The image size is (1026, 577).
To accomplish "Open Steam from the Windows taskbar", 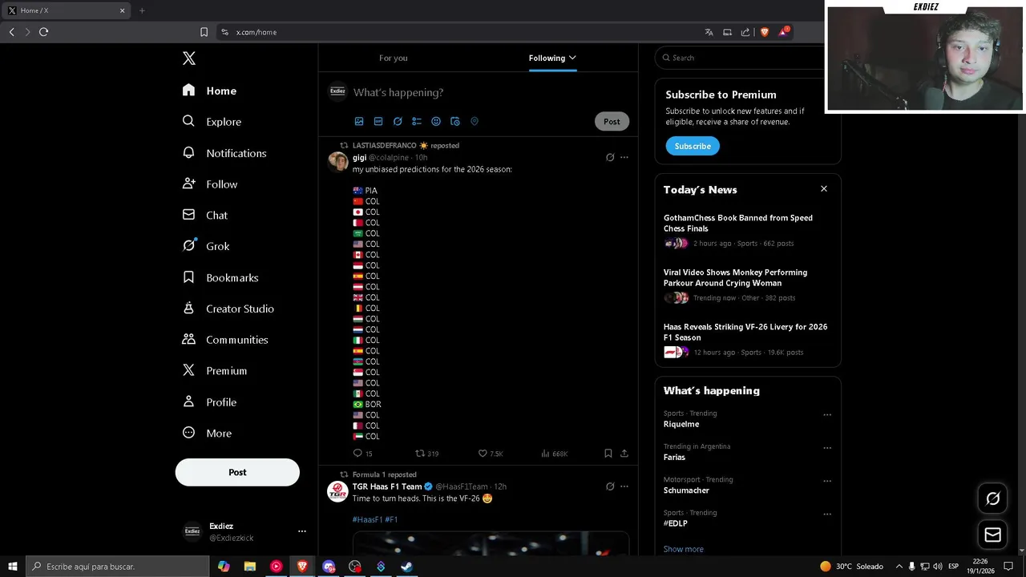I will click(407, 567).
